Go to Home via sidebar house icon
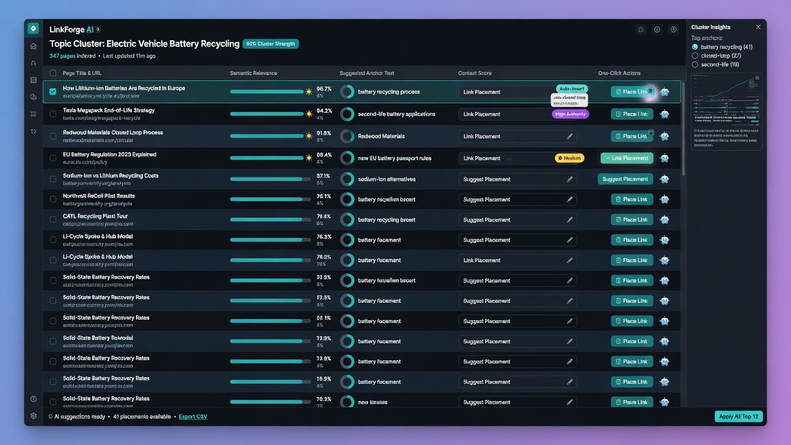 pos(33,46)
